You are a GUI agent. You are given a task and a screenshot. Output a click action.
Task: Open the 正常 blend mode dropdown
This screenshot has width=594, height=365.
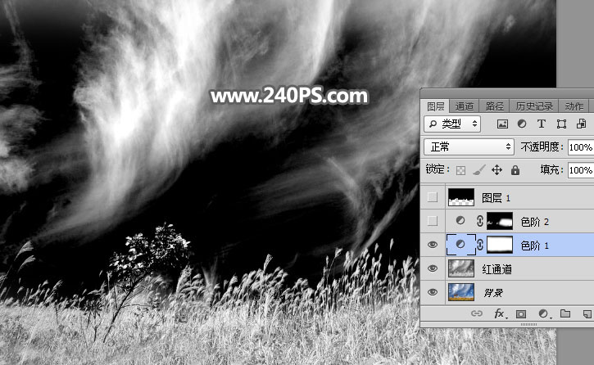pyautogui.click(x=469, y=147)
